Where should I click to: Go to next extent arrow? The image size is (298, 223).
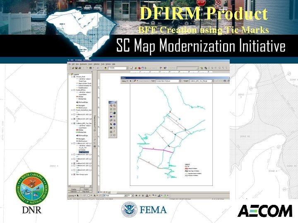coord(114,116)
